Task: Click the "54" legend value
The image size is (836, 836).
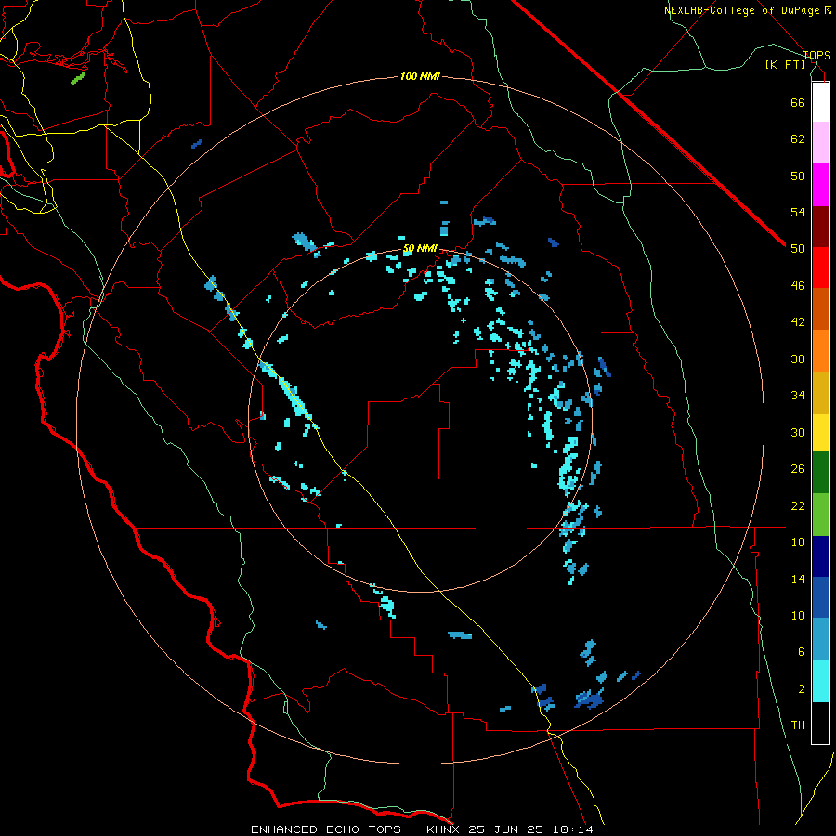Action: (798, 212)
